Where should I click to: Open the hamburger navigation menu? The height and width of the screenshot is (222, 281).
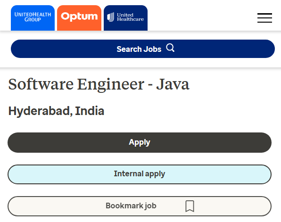point(264,18)
